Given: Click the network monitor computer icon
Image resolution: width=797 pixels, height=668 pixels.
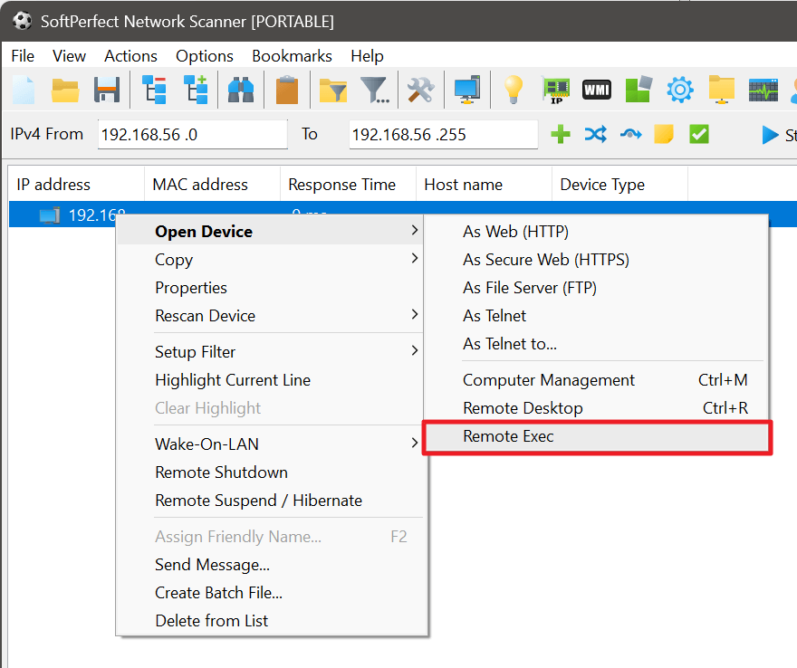Looking at the screenshot, I should click(467, 91).
